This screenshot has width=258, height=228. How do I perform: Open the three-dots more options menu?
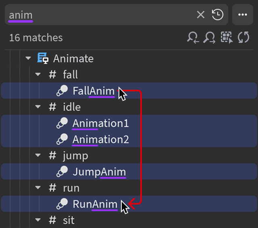(x=242, y=15)
